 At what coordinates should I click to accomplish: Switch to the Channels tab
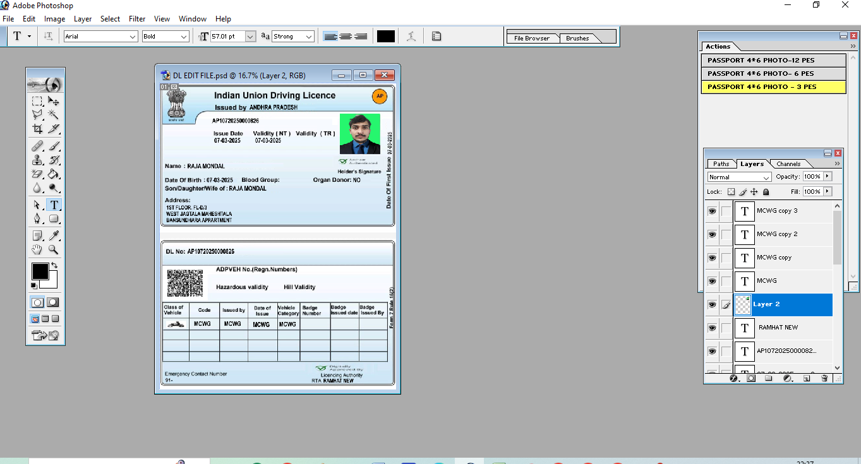(x=788, y=164)
